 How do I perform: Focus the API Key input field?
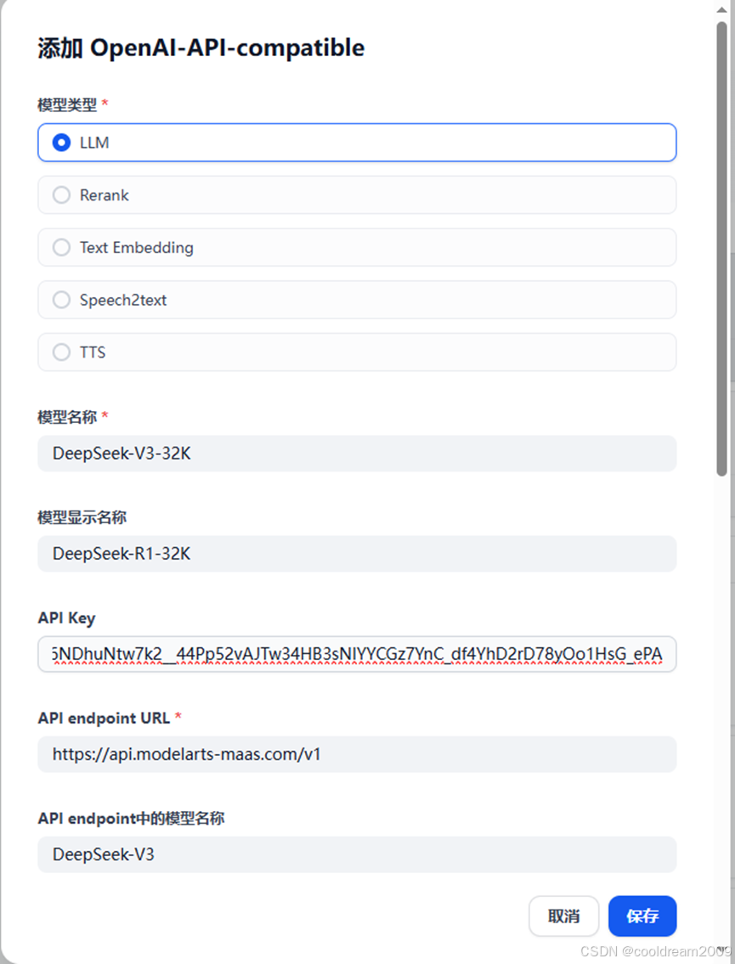357,654
